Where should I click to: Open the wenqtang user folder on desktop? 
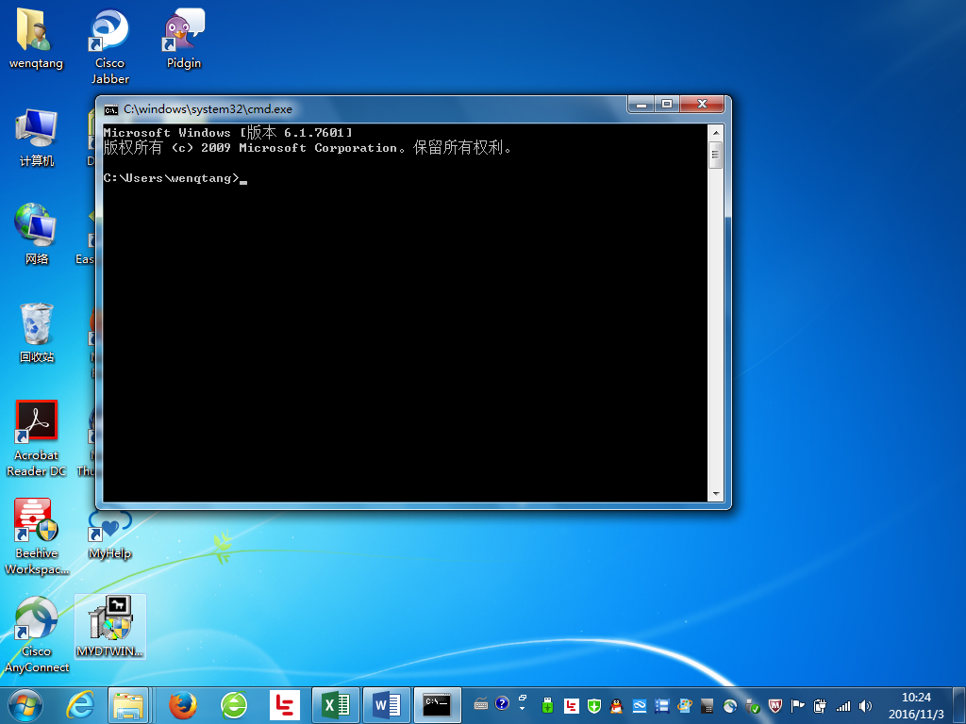36,38
